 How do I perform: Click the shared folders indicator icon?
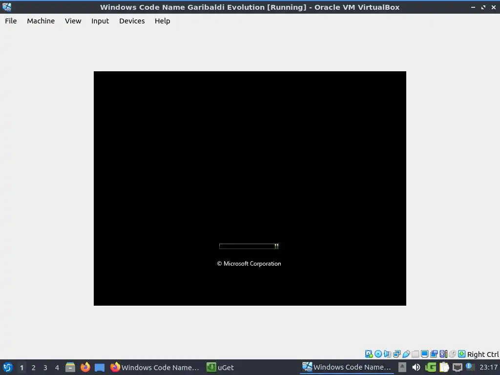point(415,354)
